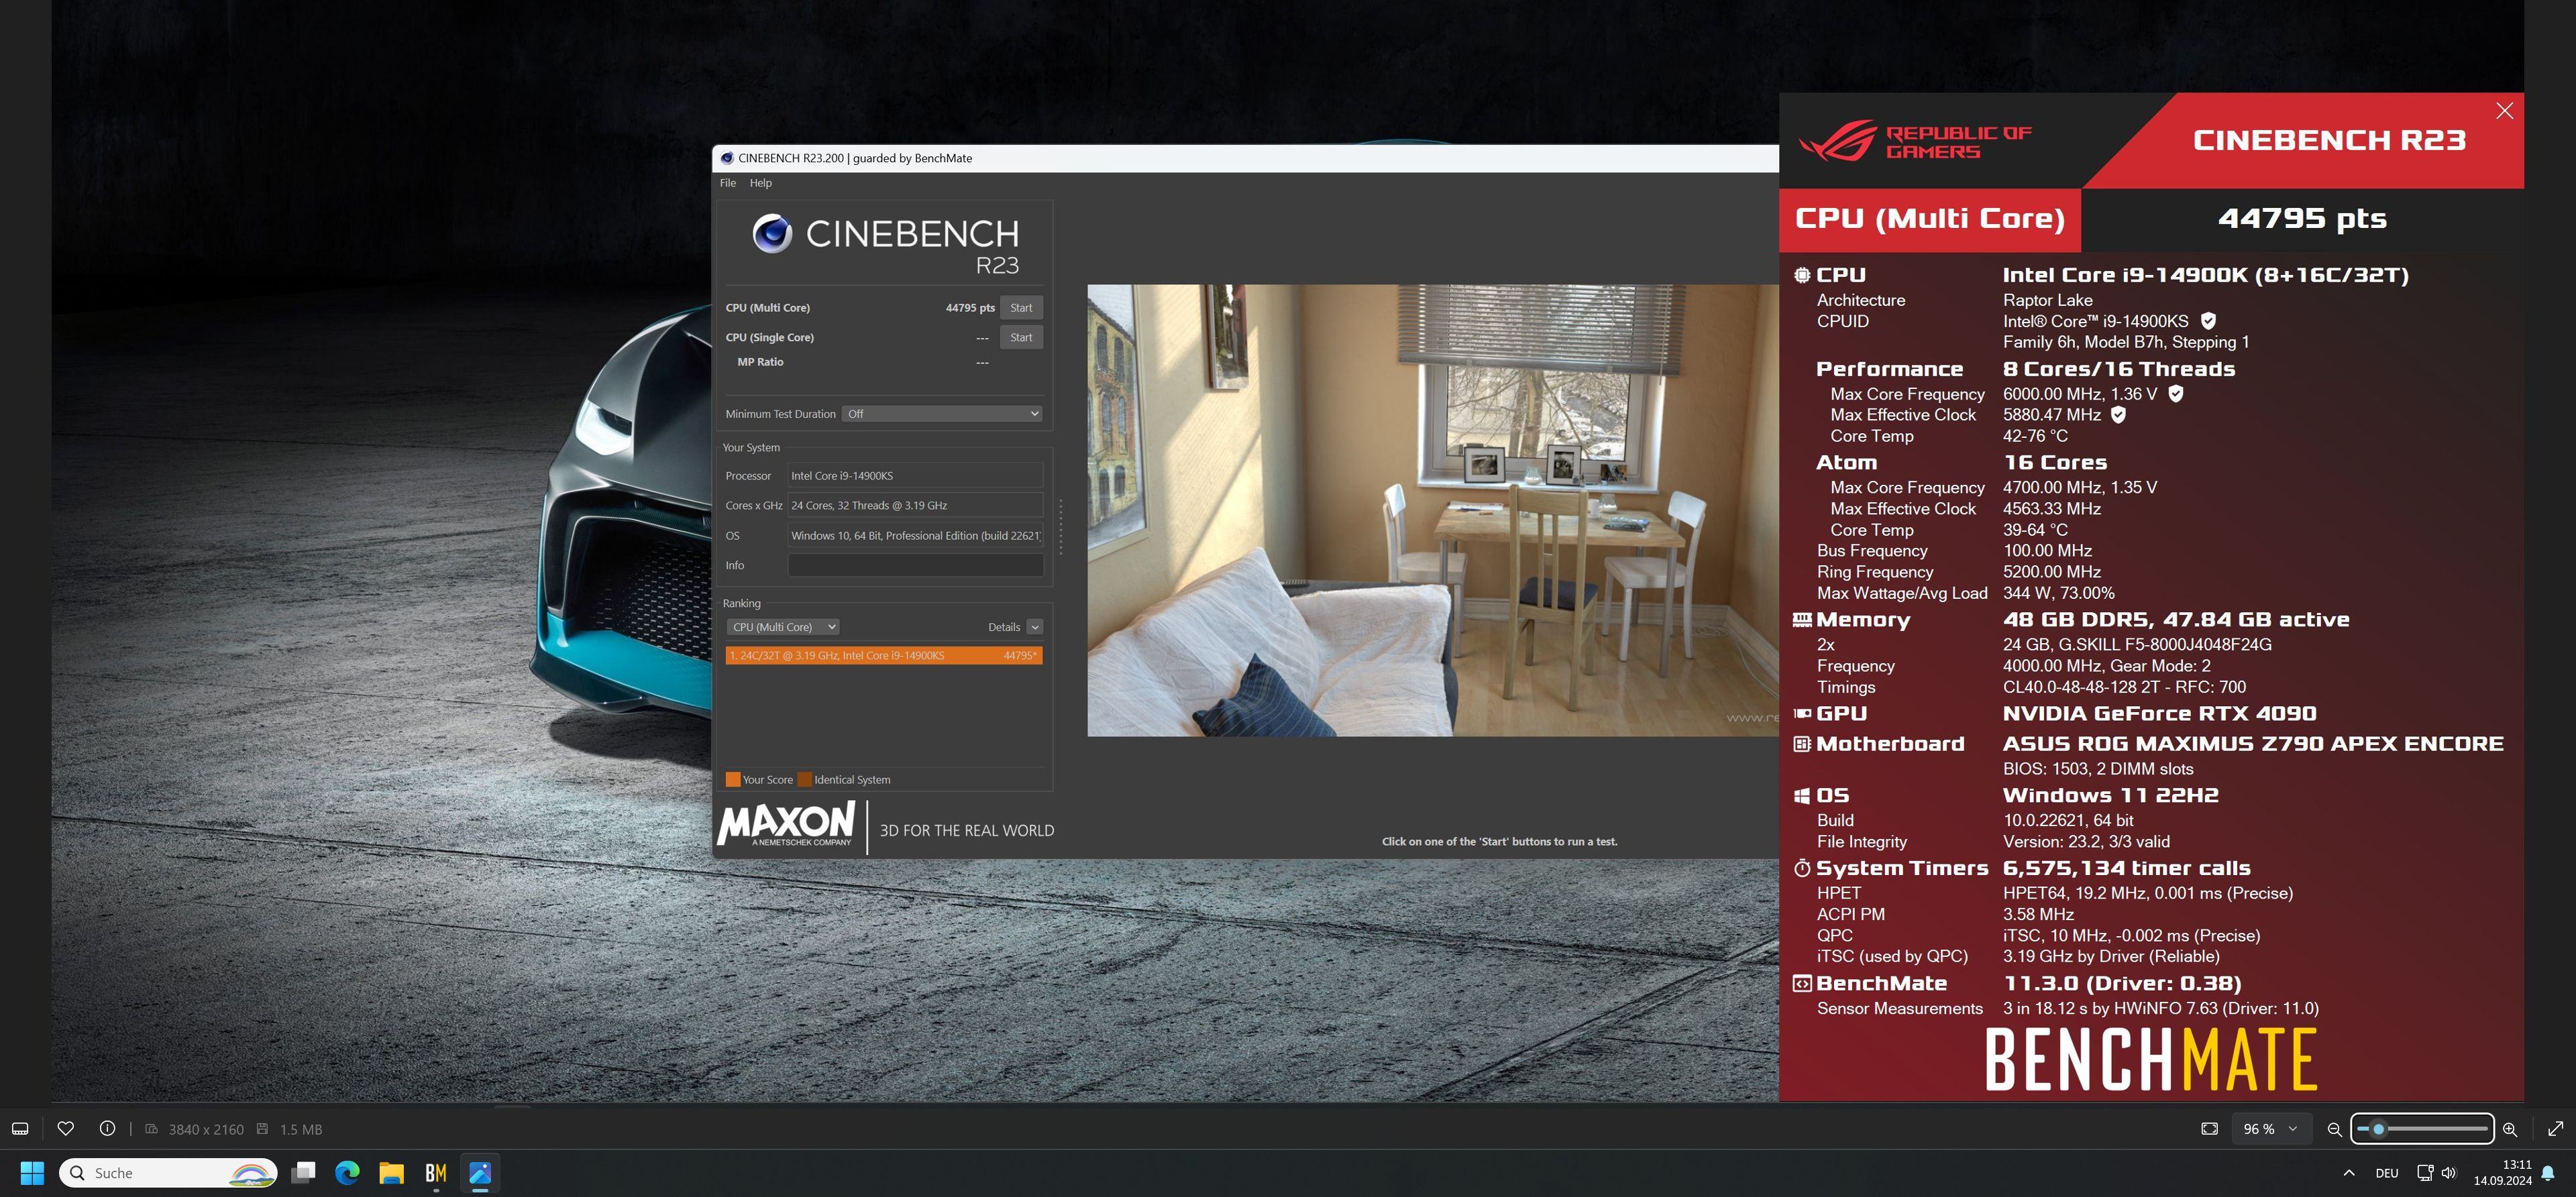Viewport: 2576px width, 1197px height.
Task: Click the CPUID verified shield icon
Action: 2209,321
